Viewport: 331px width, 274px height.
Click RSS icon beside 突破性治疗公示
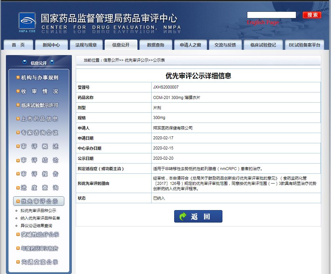click(18, 234)
